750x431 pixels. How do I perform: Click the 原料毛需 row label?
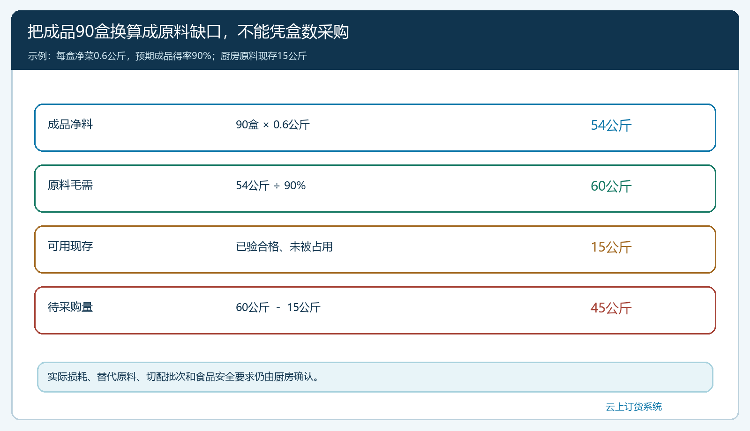pyautogui.click(x=70, y=186)
